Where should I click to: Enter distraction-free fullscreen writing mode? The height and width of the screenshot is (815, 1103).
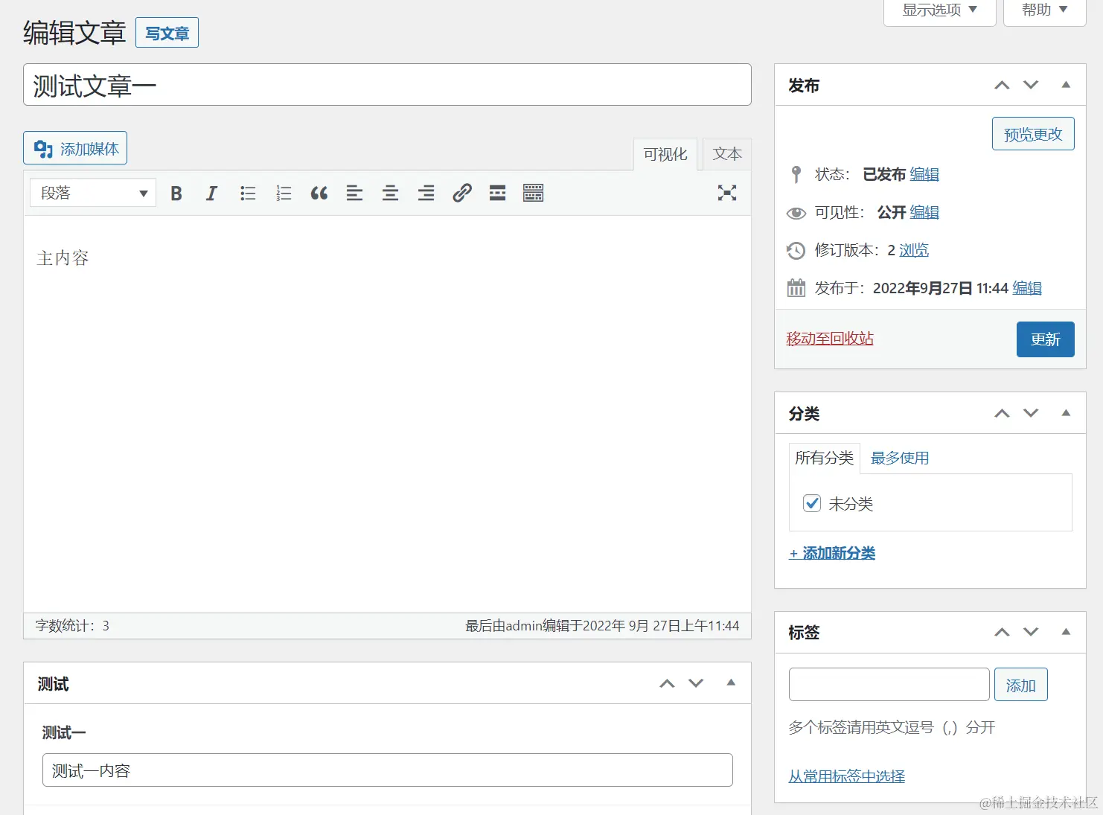tap(727, 194)
